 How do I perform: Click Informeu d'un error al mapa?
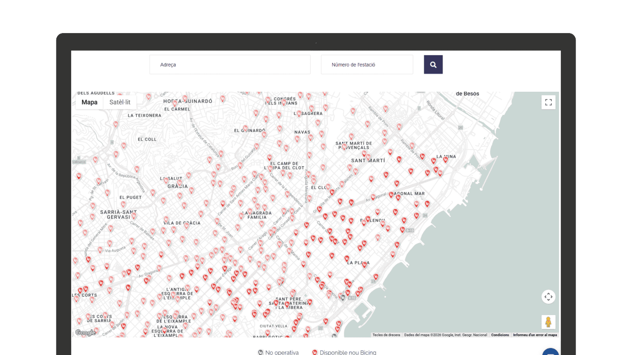click(535, 335)
